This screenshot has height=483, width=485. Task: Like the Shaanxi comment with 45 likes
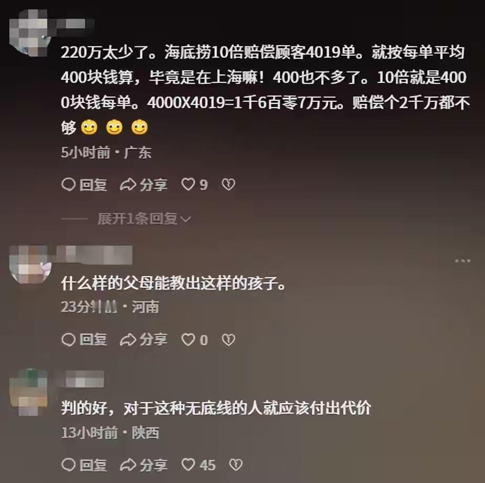[x=198, y=465]
